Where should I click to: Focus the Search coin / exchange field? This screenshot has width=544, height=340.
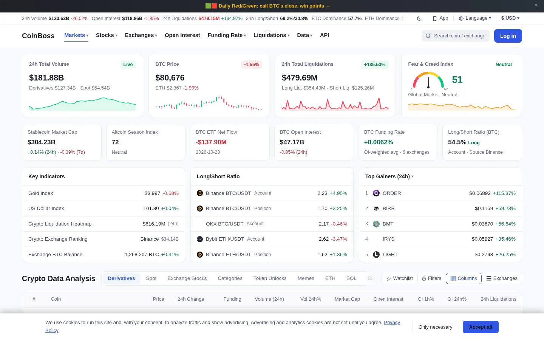point(455,36)
